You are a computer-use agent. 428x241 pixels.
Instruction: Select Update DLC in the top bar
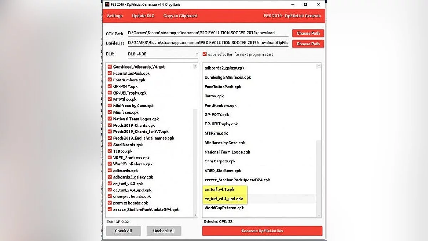pyautogui.click(x=144, y=16)
